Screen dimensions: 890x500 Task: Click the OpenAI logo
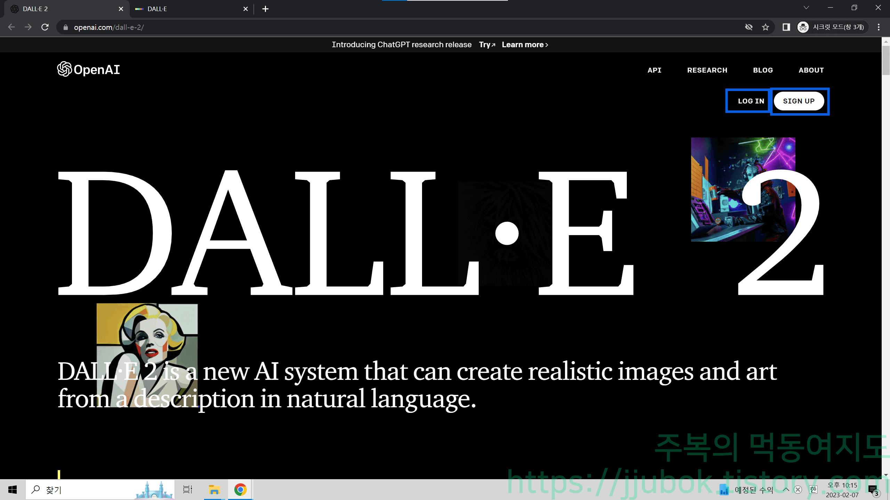point(88,69)
